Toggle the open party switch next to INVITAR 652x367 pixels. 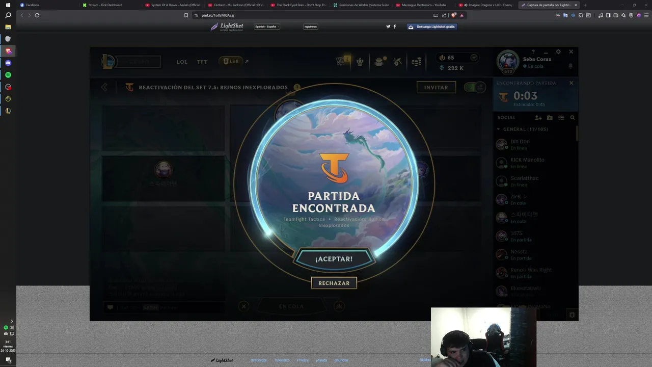(x=475, y=87)
